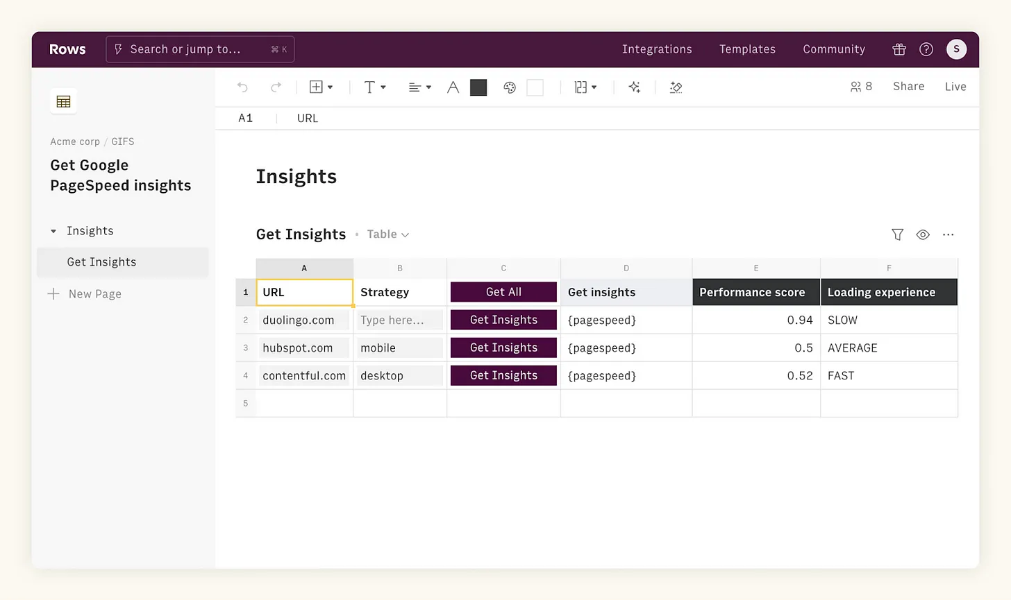Select the Loading experience header cell
Viewport: 1011px width, 600px height.
pyautogui.click(x=889, y=292)
